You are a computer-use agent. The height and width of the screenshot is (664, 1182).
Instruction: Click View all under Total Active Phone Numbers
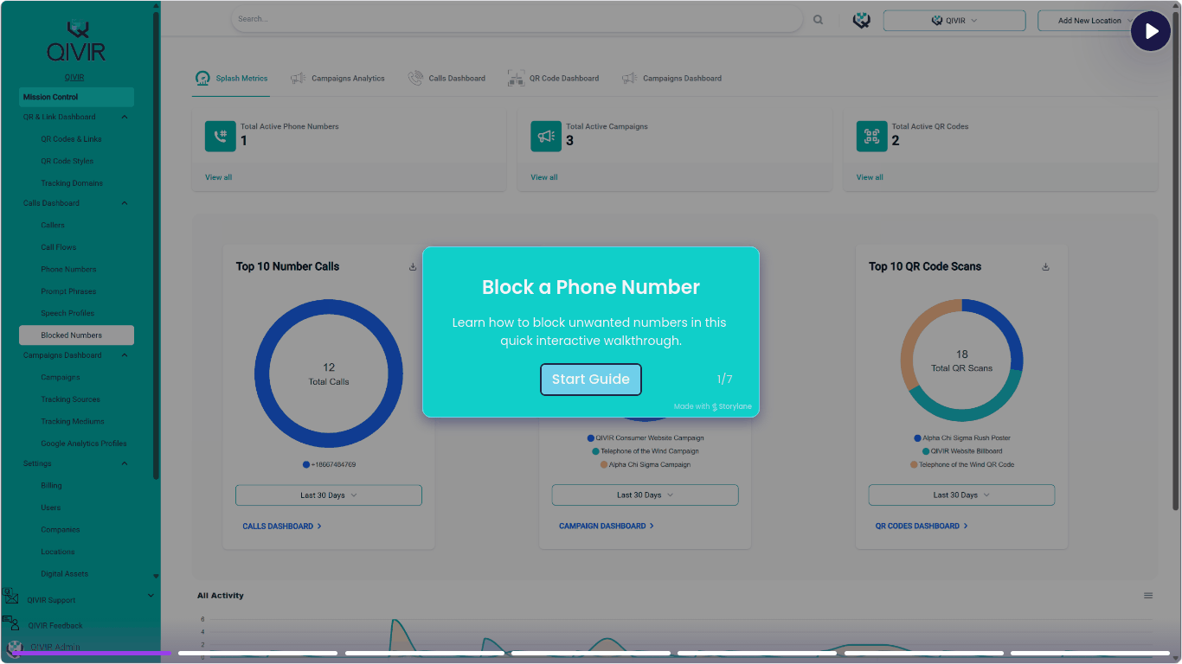click(x=219, y=177)
